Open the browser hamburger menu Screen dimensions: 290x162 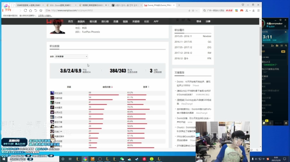258,10
